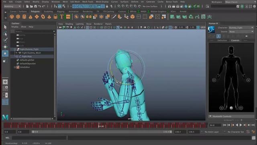Click the green Planar mapping shelf icon
The width and height of the screenshot is (257, 145).
tap(172, 17)
